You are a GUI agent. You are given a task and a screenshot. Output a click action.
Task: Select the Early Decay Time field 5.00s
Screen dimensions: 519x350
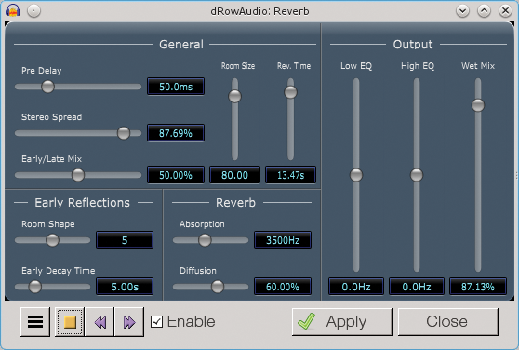(125, 287)
